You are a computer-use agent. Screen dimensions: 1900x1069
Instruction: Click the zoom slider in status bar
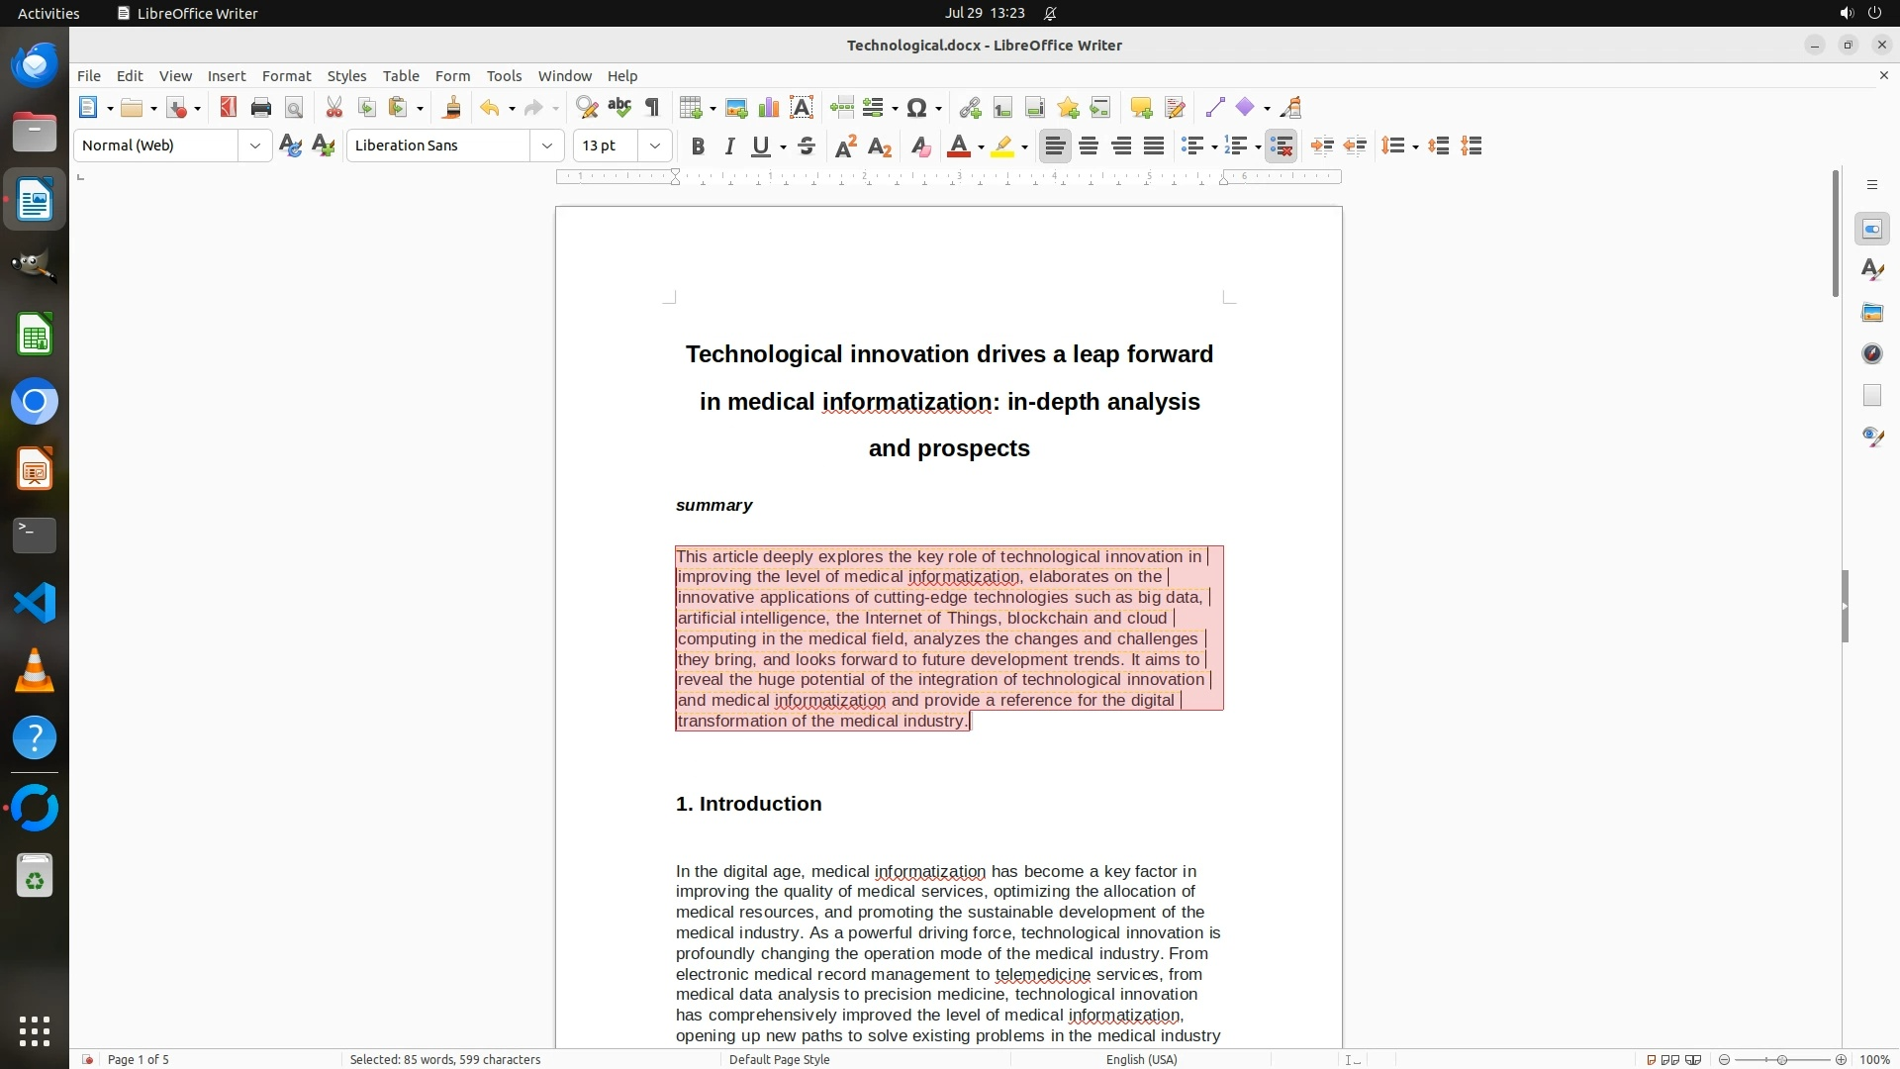1781,1059
